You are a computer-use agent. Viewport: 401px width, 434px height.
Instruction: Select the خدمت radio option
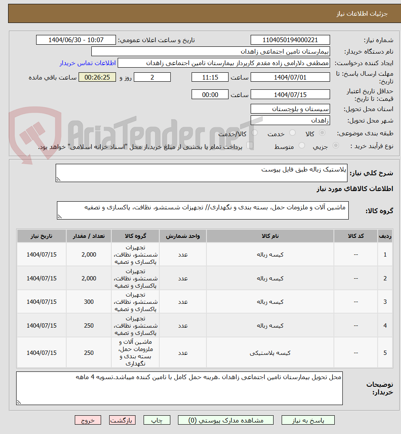[292, 132]
